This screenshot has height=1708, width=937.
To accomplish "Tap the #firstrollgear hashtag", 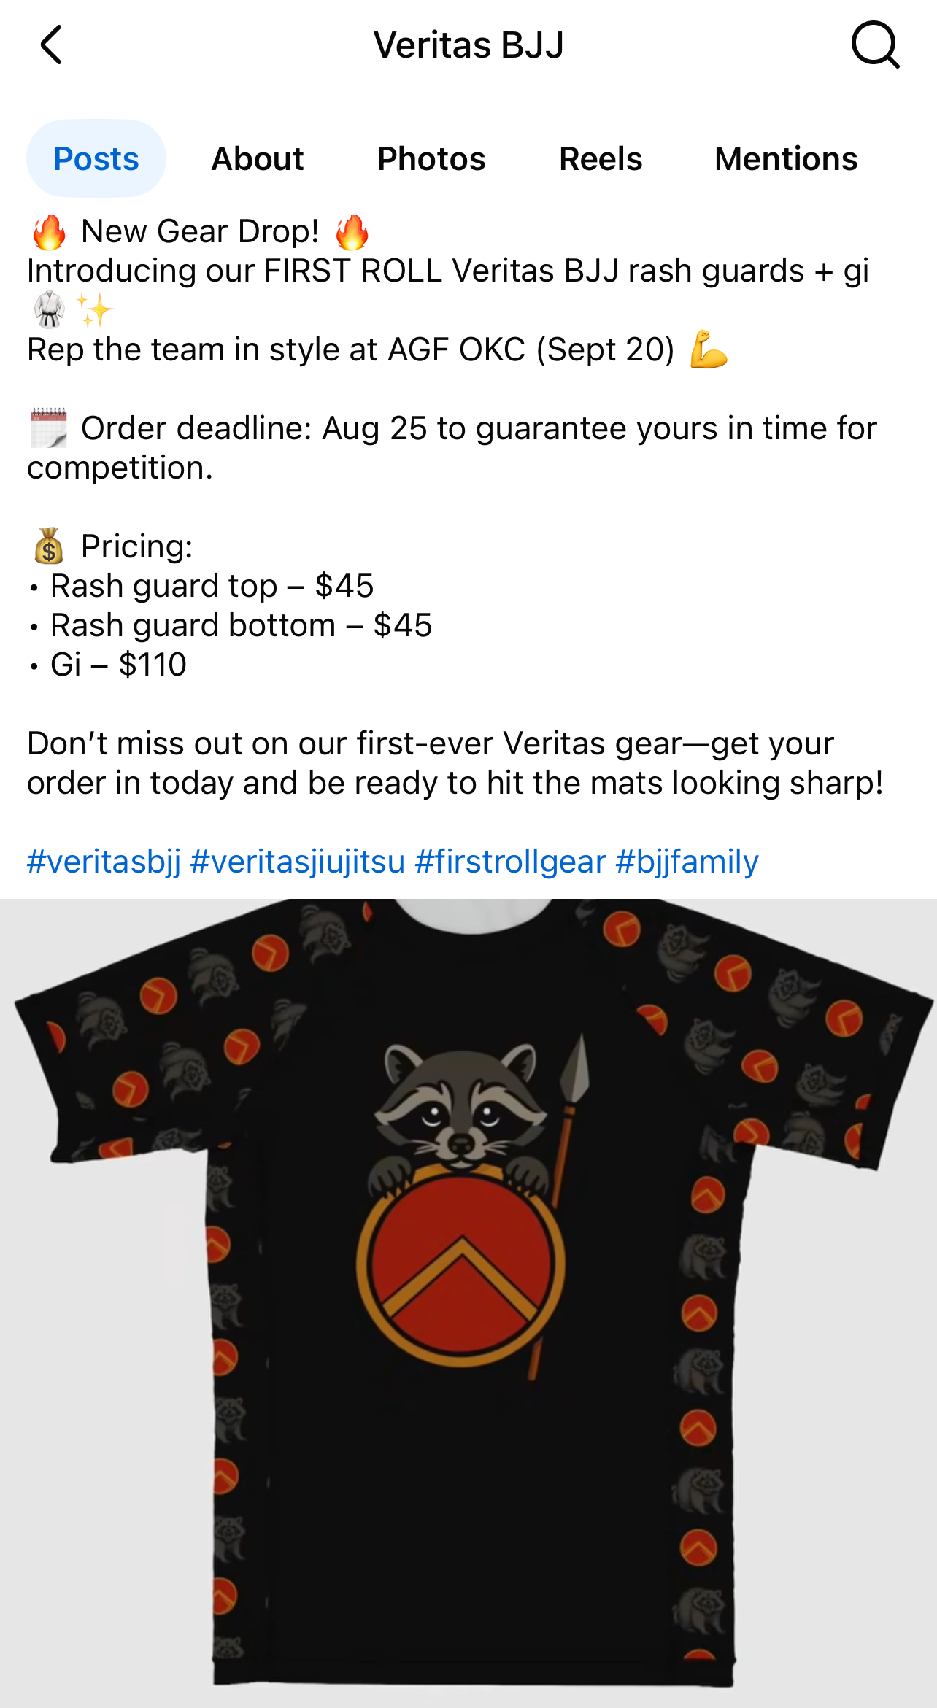I will (x=511, y=862).
